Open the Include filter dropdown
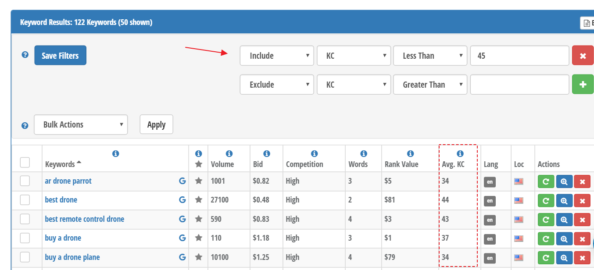This screenshot has height=270, width=594. pos(277,55)
